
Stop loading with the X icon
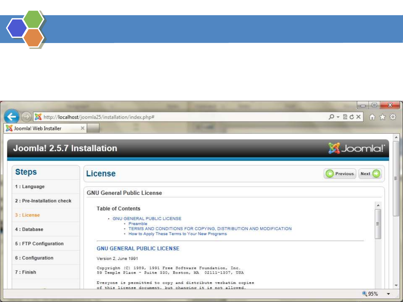click(358, 117)
